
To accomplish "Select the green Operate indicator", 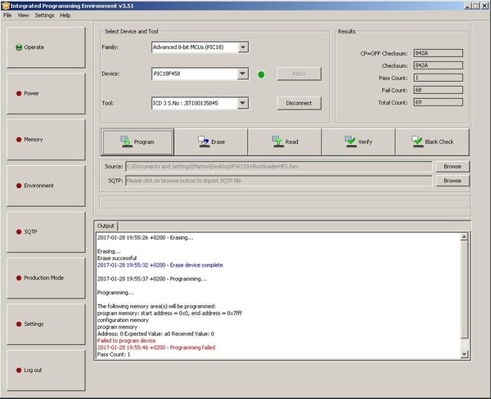I will point(19,47).
